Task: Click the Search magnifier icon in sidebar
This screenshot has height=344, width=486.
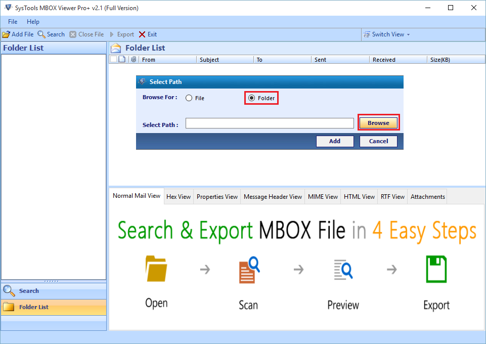Action: click(x=9, y=291)
